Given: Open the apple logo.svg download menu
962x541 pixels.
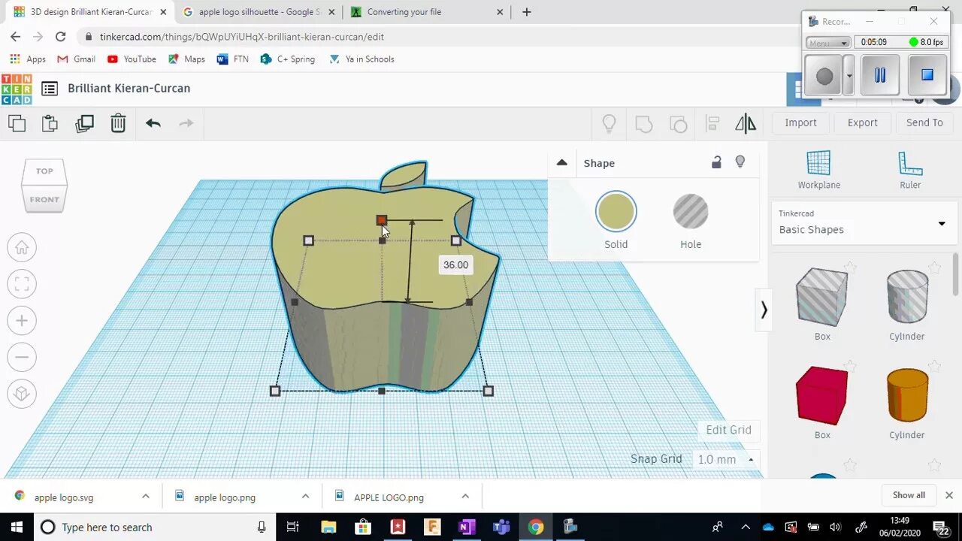Looking at the screenshot, I should coord(146,497).
